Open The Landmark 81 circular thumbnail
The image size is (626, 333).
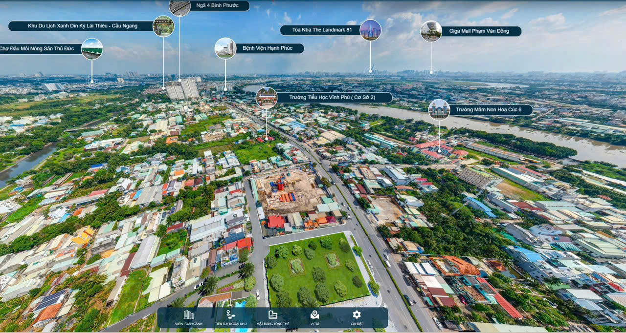[x=370, y=30]
